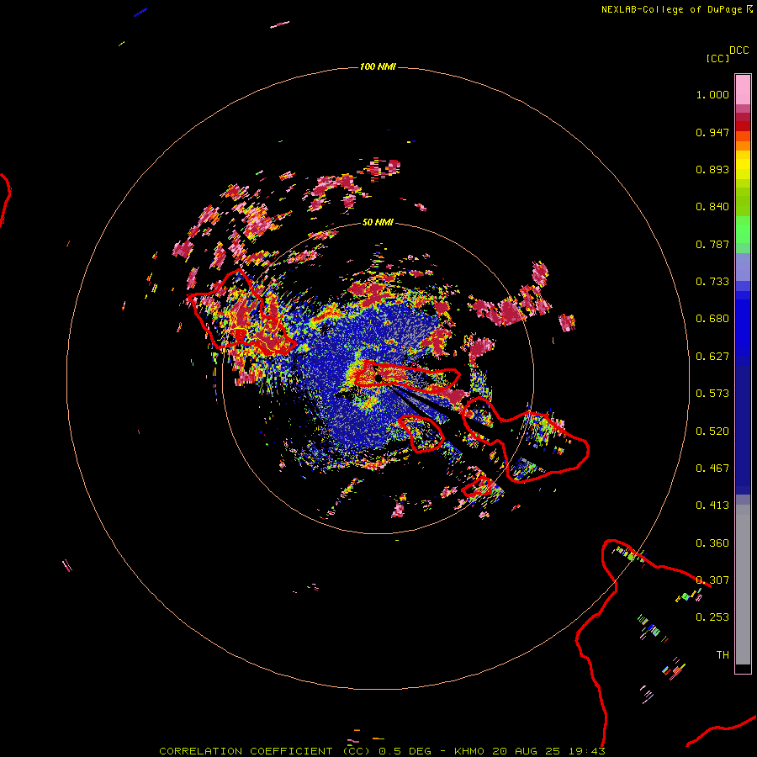
Task: Click the 50 NMI range ring label
Action: [378, 222]
